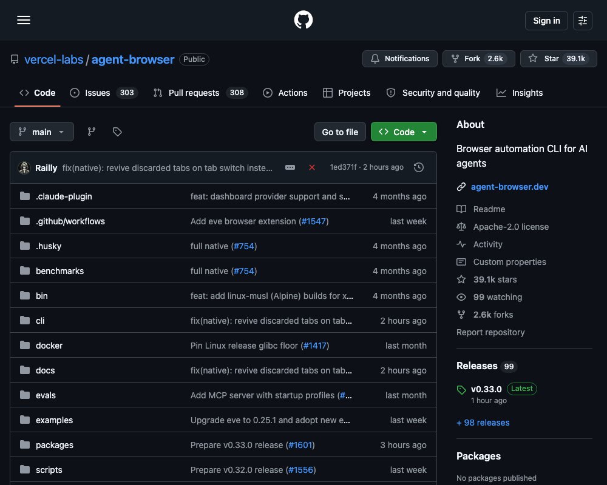
Task: Open the + 98 releases link
Action: pos(483,423)
